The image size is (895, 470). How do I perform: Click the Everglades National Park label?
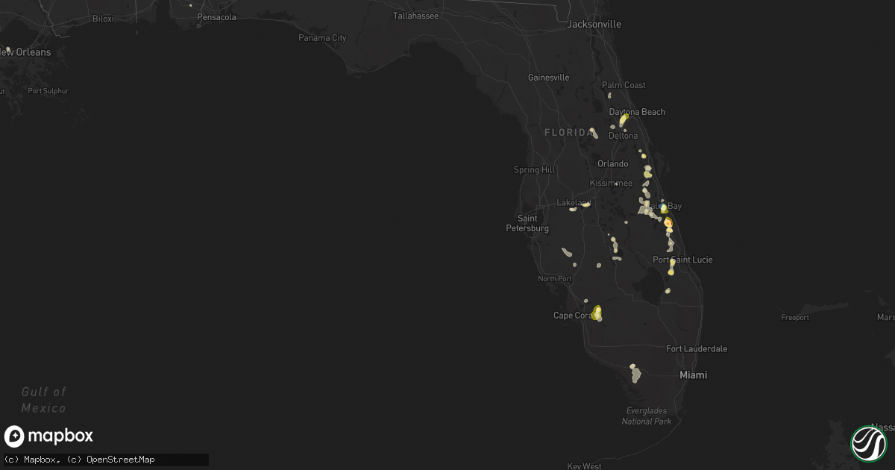[647, 416]
